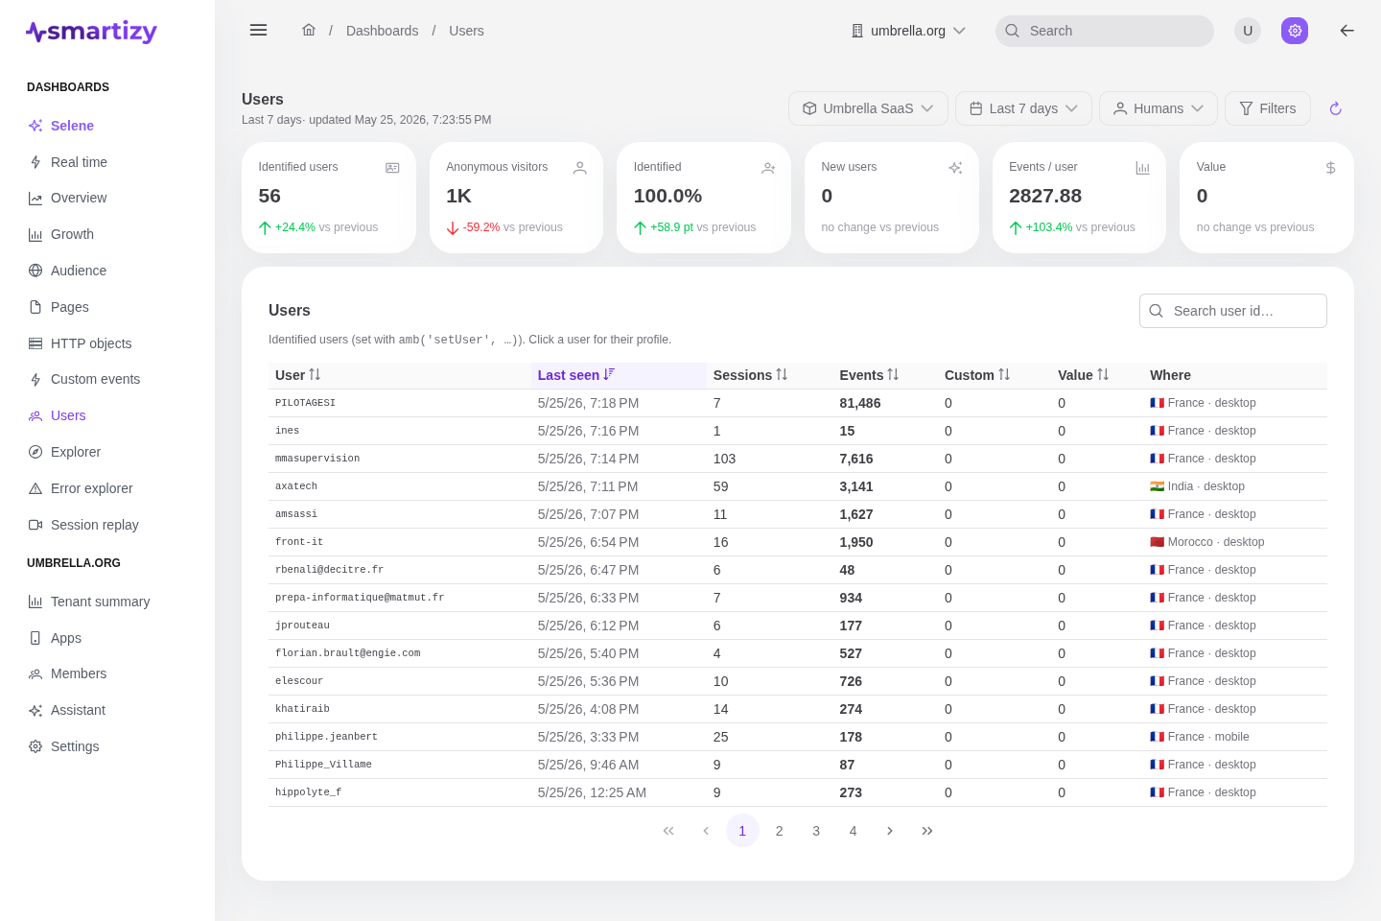This screenshot has width=1381, height=921.
Task: Go to page 3 of users
Action: [816, 831]
